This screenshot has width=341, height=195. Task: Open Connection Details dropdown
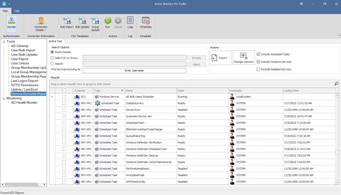click(x=41, y=24)
